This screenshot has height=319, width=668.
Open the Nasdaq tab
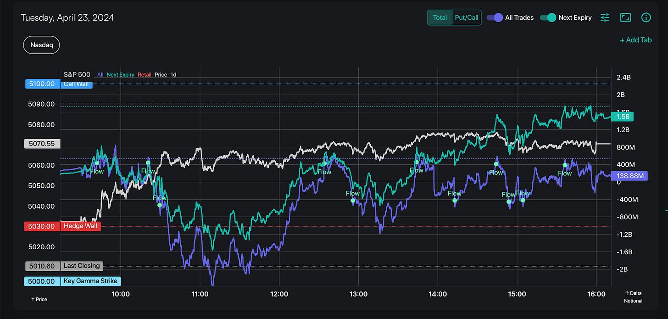(x=41, y=45)
